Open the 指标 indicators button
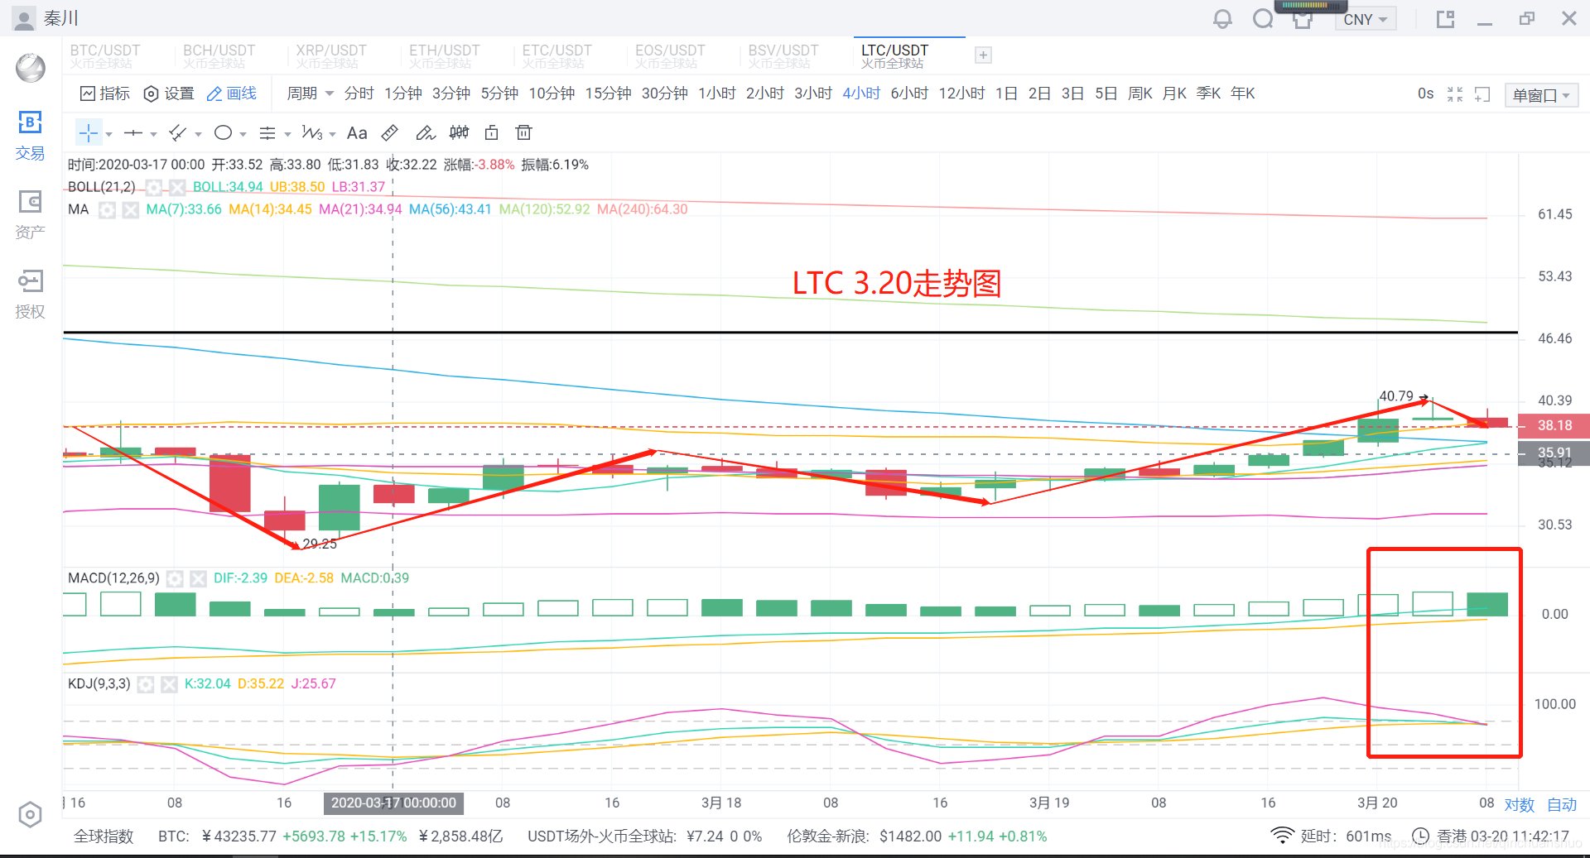 (x=105, y=93)
